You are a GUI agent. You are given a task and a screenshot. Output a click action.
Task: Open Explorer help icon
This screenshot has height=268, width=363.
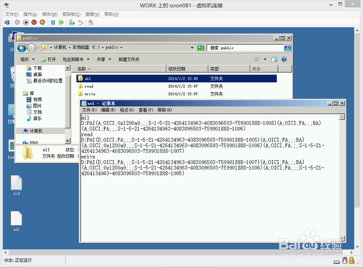tap(284, 59)
